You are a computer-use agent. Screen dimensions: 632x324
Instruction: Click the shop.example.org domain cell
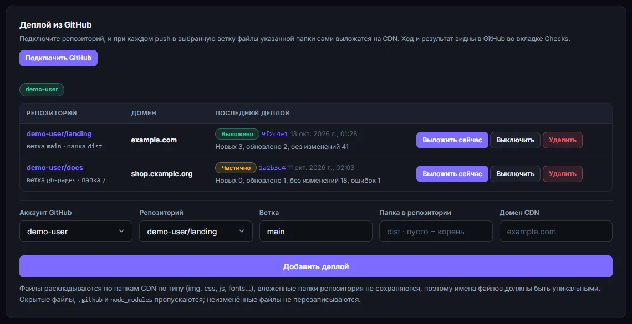162,174
